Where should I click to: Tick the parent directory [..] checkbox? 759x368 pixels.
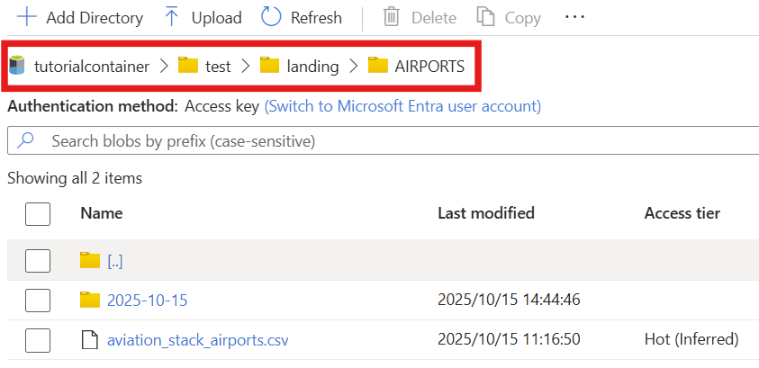point(38,261)
